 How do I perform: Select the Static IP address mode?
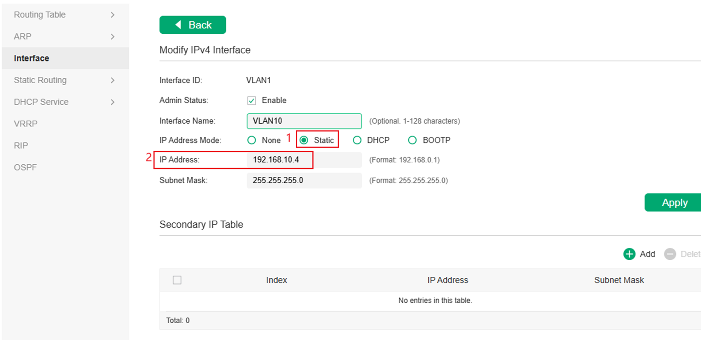304,140
